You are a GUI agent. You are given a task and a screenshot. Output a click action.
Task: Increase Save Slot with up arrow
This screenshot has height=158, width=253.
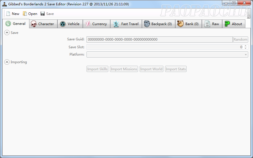245,46
